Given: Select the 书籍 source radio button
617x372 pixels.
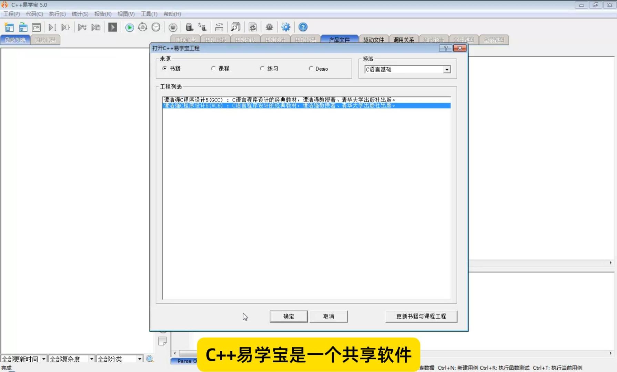Looking at the screenshot, I should pyautogui.click(x=165, y=69).
